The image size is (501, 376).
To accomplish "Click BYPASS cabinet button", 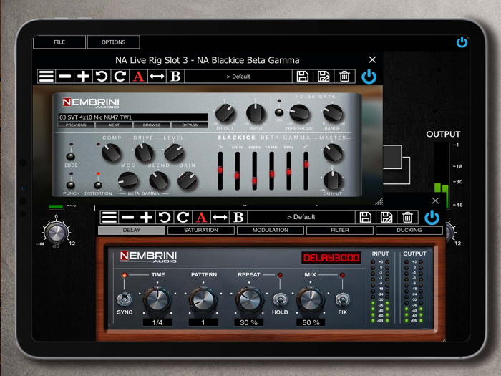I will pyautogui.click(x=190, y=125).
